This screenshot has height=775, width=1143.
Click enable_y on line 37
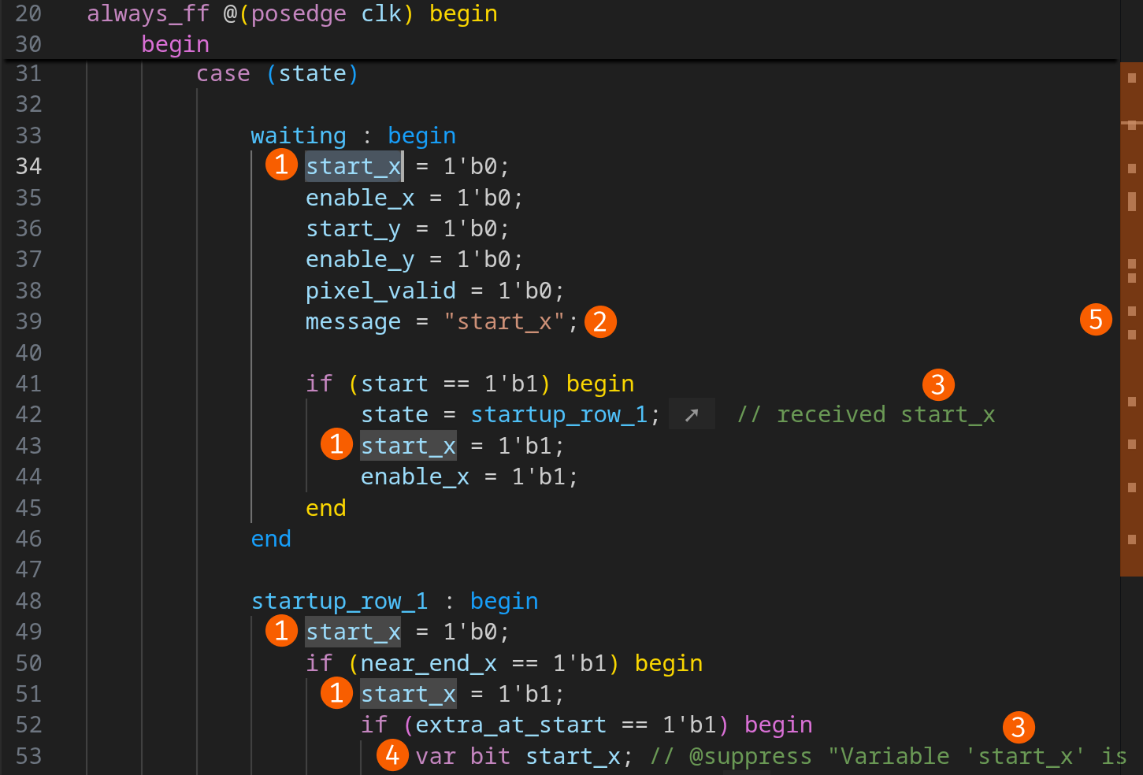(x=360, y=260)
